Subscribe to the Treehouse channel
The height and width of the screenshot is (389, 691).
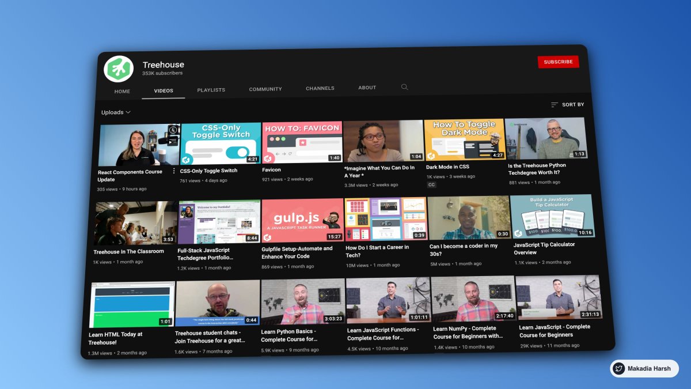558,62
